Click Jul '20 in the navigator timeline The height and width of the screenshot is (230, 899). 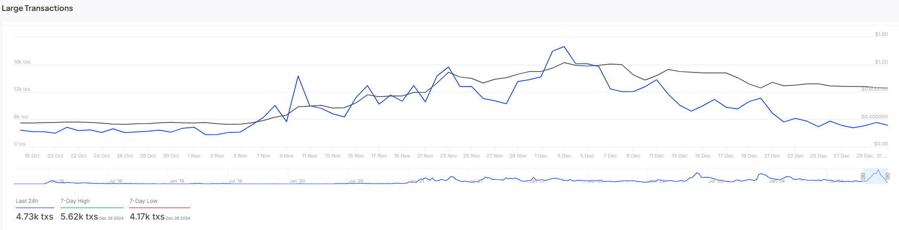(356, 181)
